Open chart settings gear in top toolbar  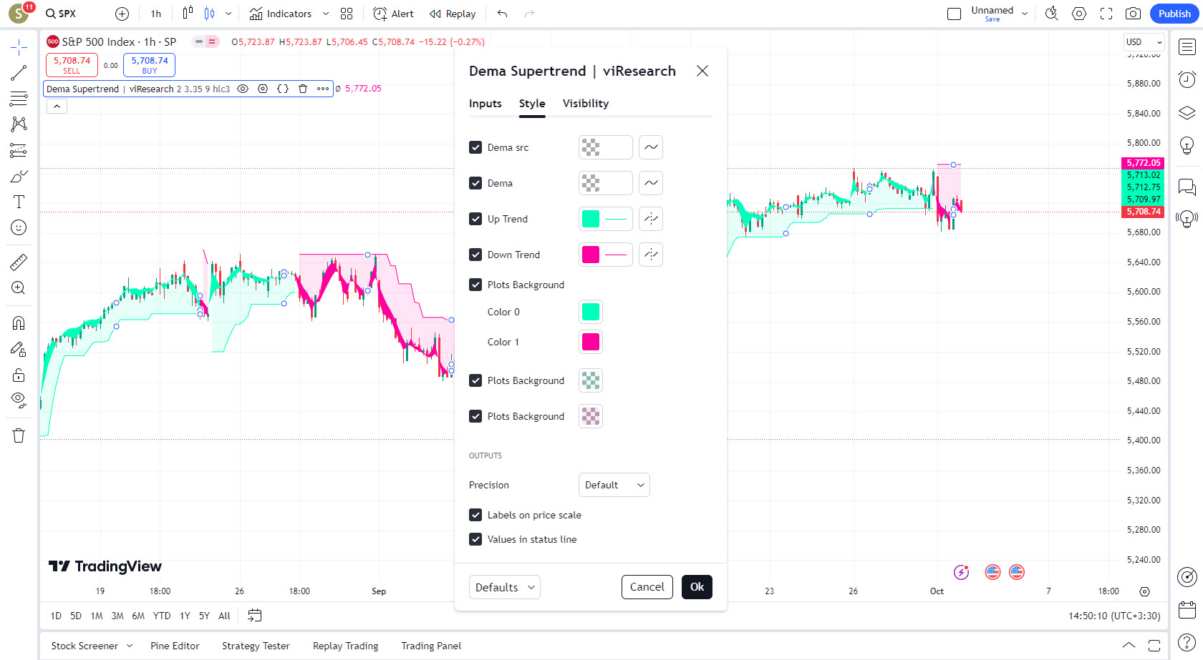click(x=1079, y=14)
